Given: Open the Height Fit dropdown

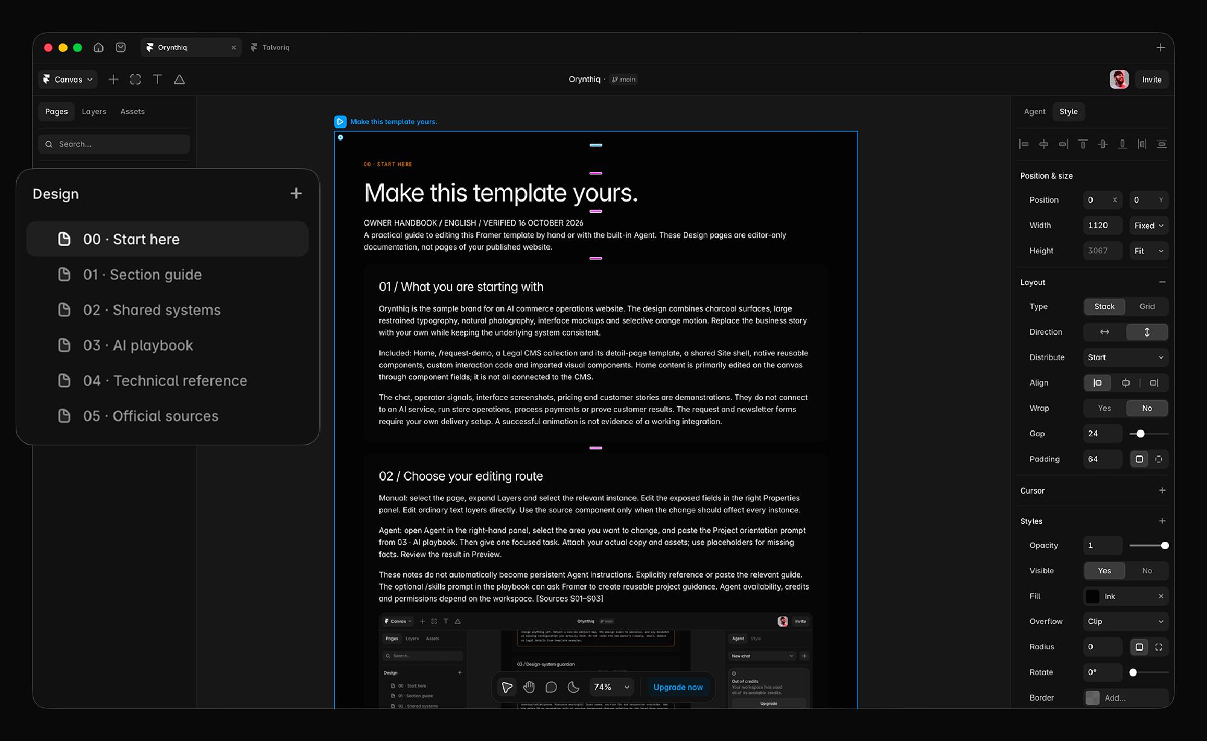Looking at the screenshot, I should [1148, 250].
